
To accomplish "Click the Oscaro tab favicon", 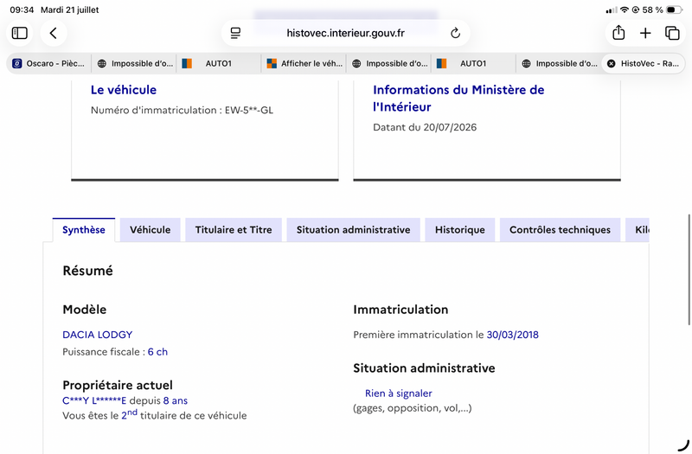I will click(16, 63).
